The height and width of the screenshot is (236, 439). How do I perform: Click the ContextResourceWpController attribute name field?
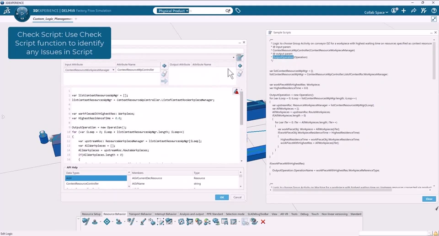tap(138, 70)
